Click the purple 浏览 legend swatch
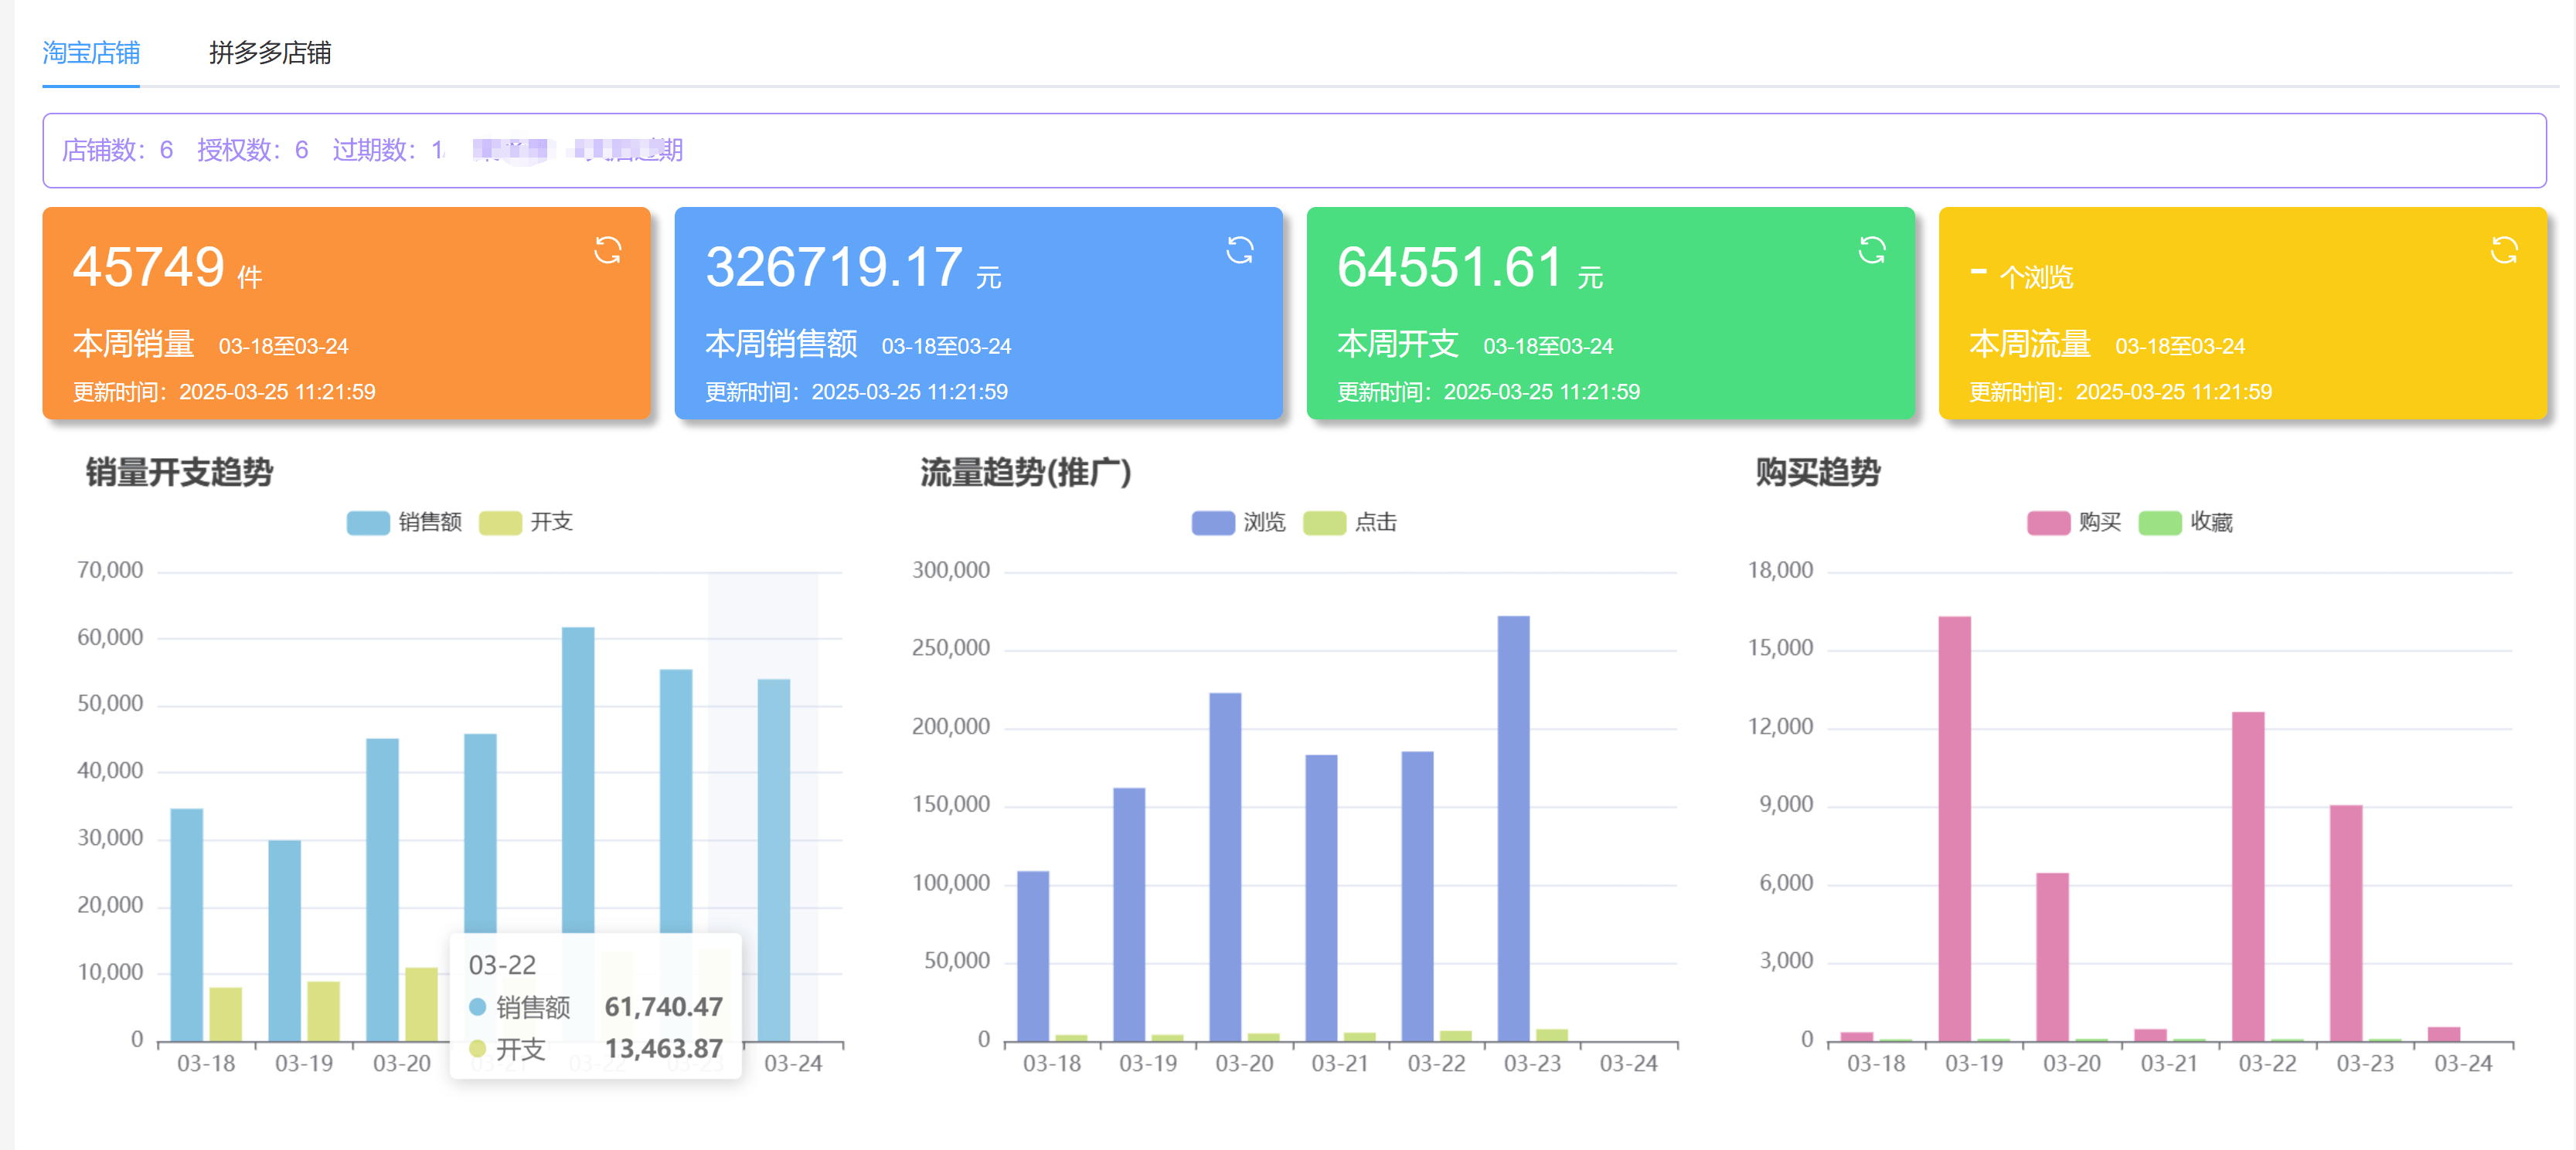 coord(1213,524)
